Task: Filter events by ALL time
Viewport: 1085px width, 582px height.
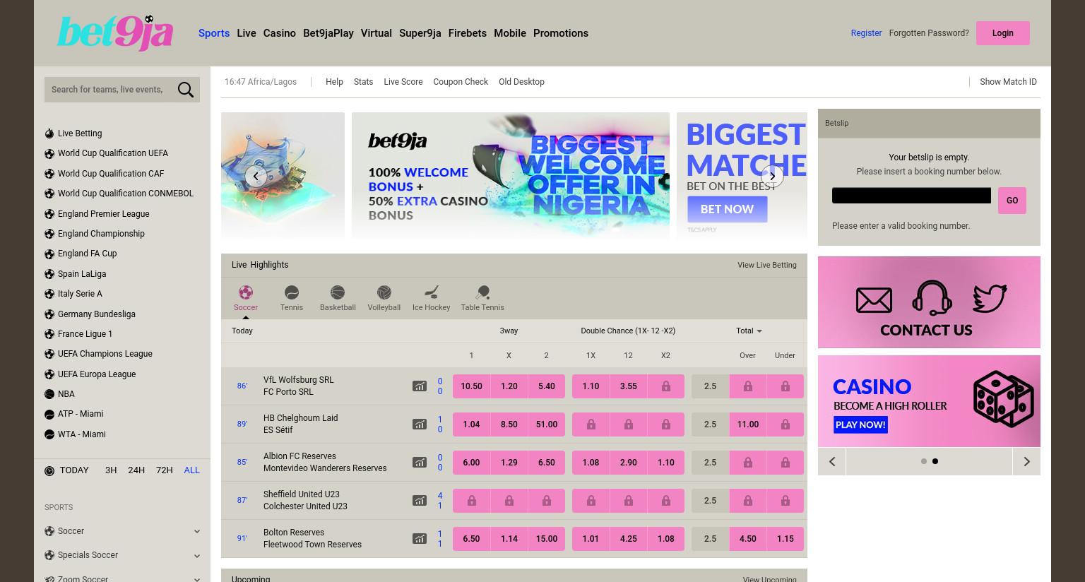Action: point(191,470)
